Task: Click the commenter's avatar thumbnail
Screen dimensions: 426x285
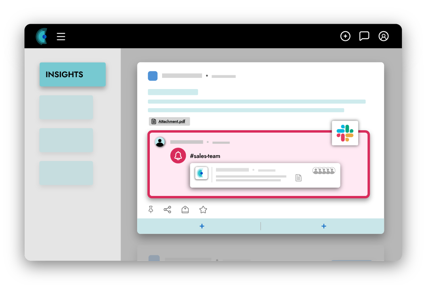Action: coord(160,142)
